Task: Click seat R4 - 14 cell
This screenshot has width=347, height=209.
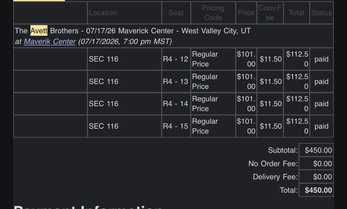Action: pyautogui.click(x=176, y=104)
